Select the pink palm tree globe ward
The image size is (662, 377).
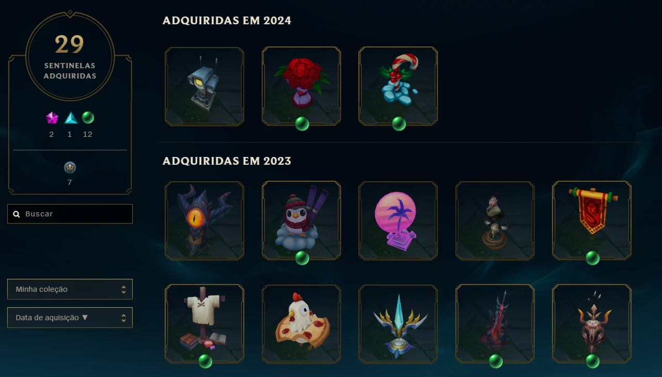398,221
